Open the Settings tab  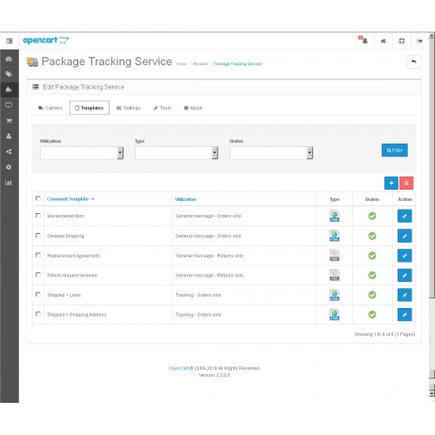pos(129,108)
